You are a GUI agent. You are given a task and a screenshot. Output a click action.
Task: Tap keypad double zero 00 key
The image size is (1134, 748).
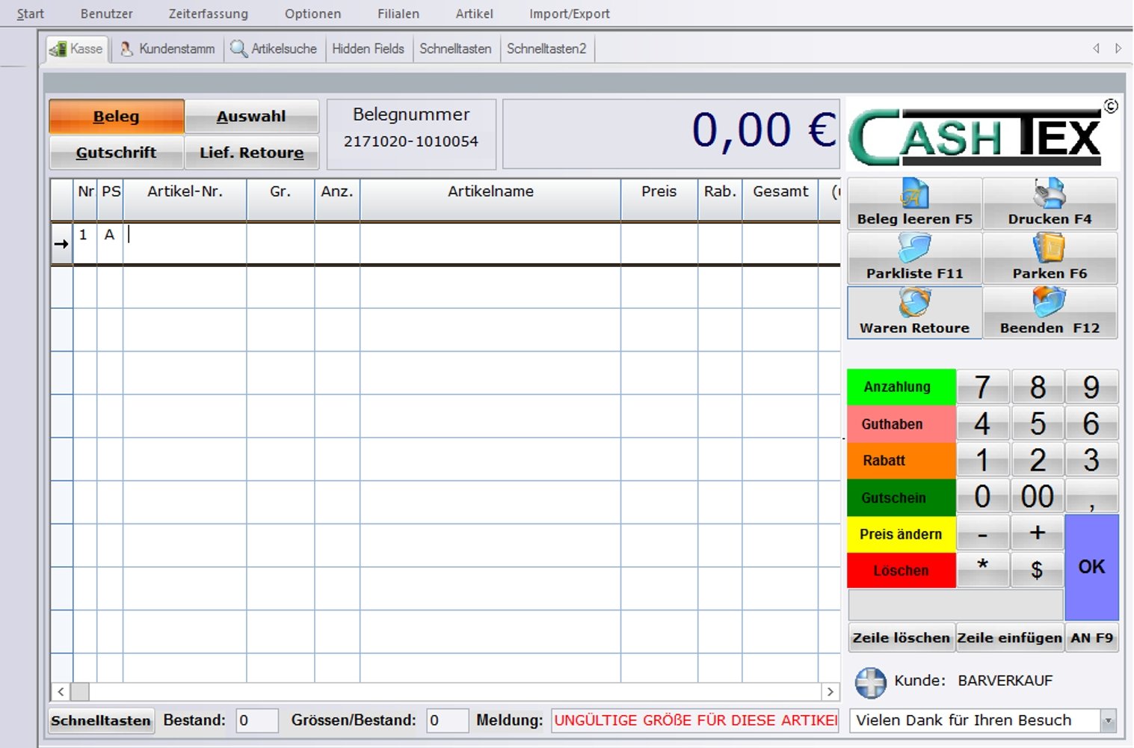click(x=1038, y=497)
